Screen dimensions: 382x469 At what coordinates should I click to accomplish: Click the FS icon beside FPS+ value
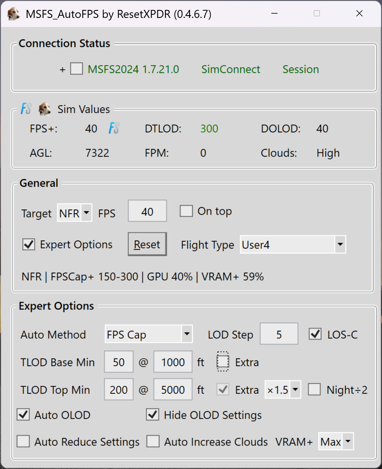click(x=114, y=128)
